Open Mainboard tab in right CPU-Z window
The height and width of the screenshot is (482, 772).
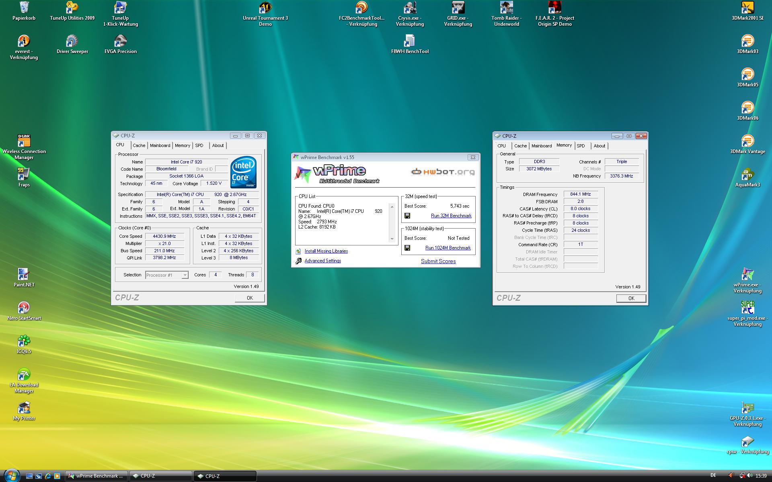click(x=542, y=146)
